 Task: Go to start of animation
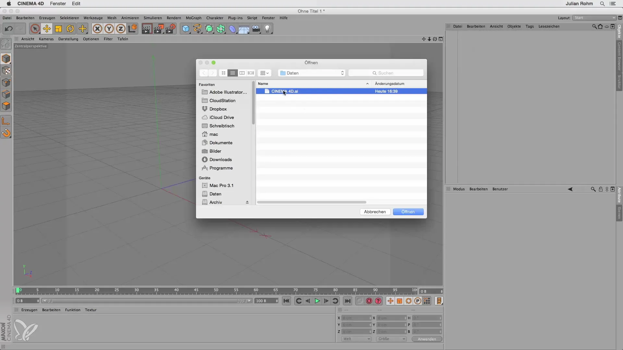click(x=287, y=301)
